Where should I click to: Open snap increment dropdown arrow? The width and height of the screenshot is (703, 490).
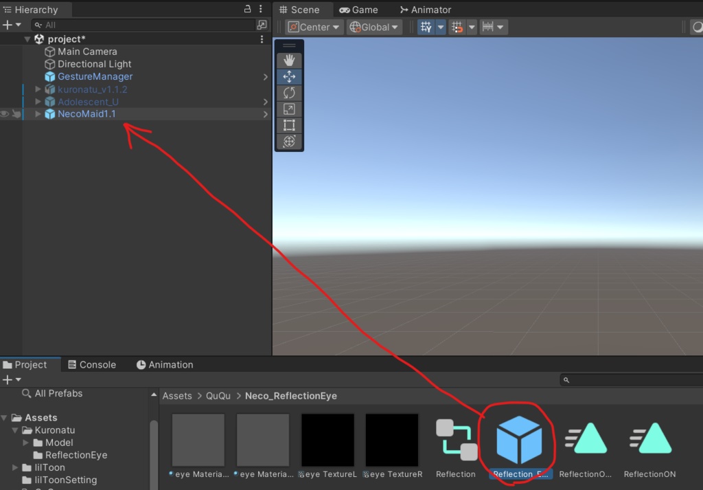(500, 27)
